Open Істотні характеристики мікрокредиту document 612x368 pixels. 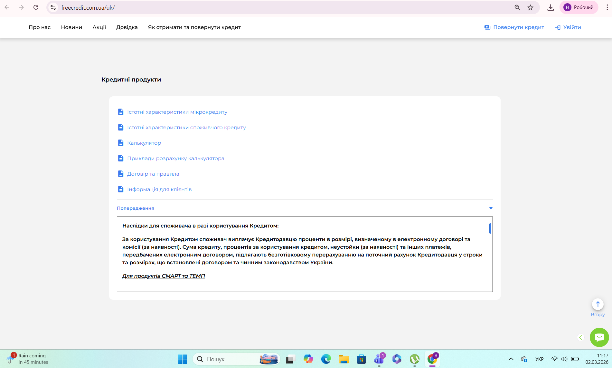tap(177, 112)
